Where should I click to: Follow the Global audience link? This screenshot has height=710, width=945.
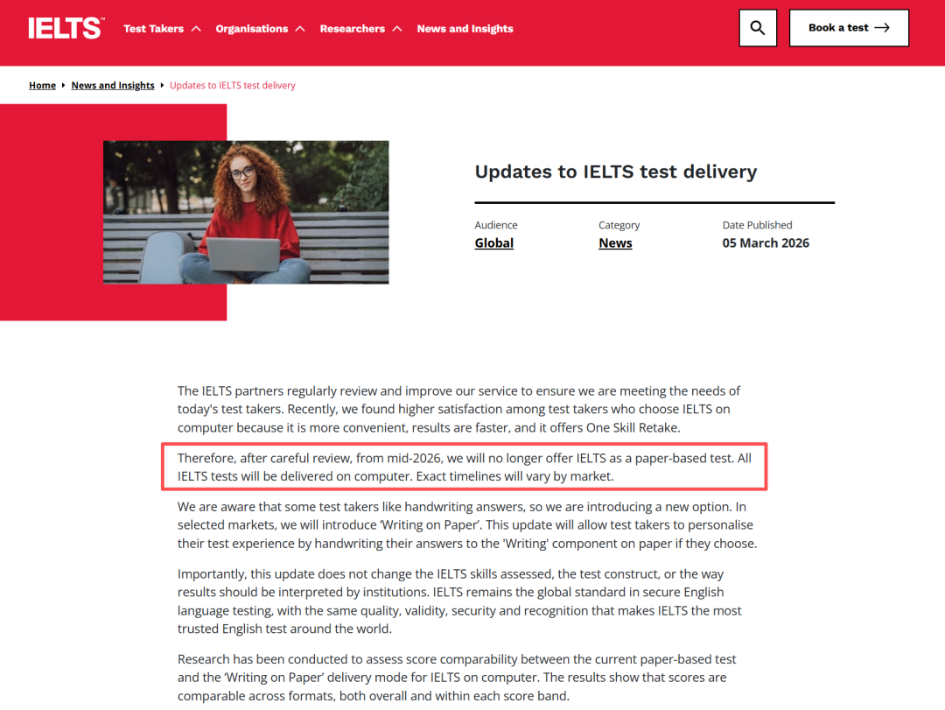coord(493,243)
